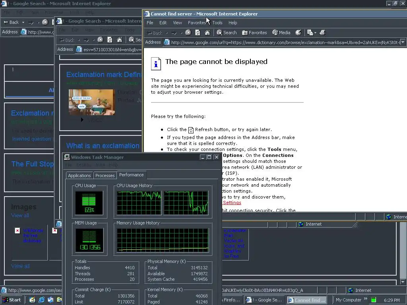Open Internet Explorer quick launch icon
The image size is (407, 305).
(41, 300)
